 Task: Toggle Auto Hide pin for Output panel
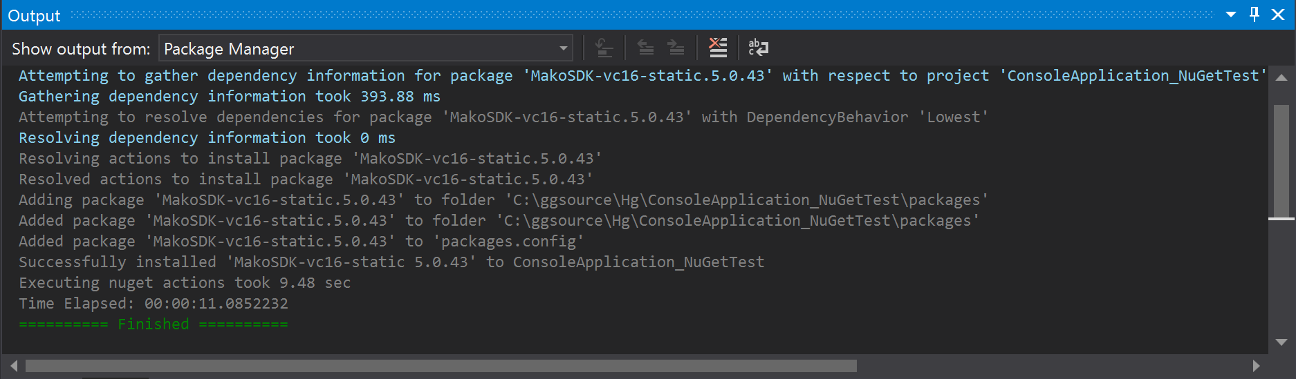pyautogui.click(x=1255, y=14)
